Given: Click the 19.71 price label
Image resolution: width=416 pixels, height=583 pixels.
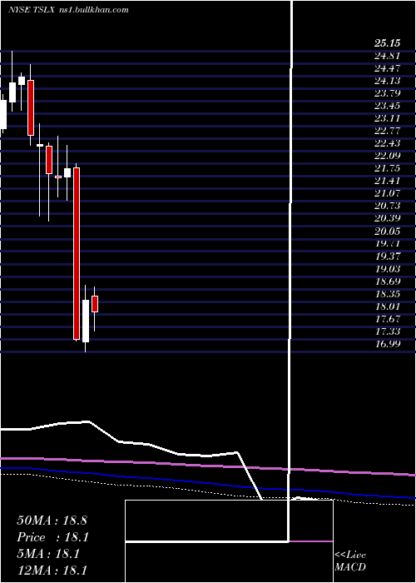Looking at the screenshot, I should click(x=387, y=244).
